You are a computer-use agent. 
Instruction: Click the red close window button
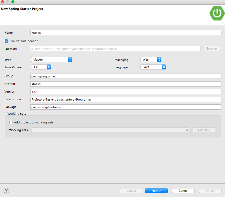(x=2, y=2)
